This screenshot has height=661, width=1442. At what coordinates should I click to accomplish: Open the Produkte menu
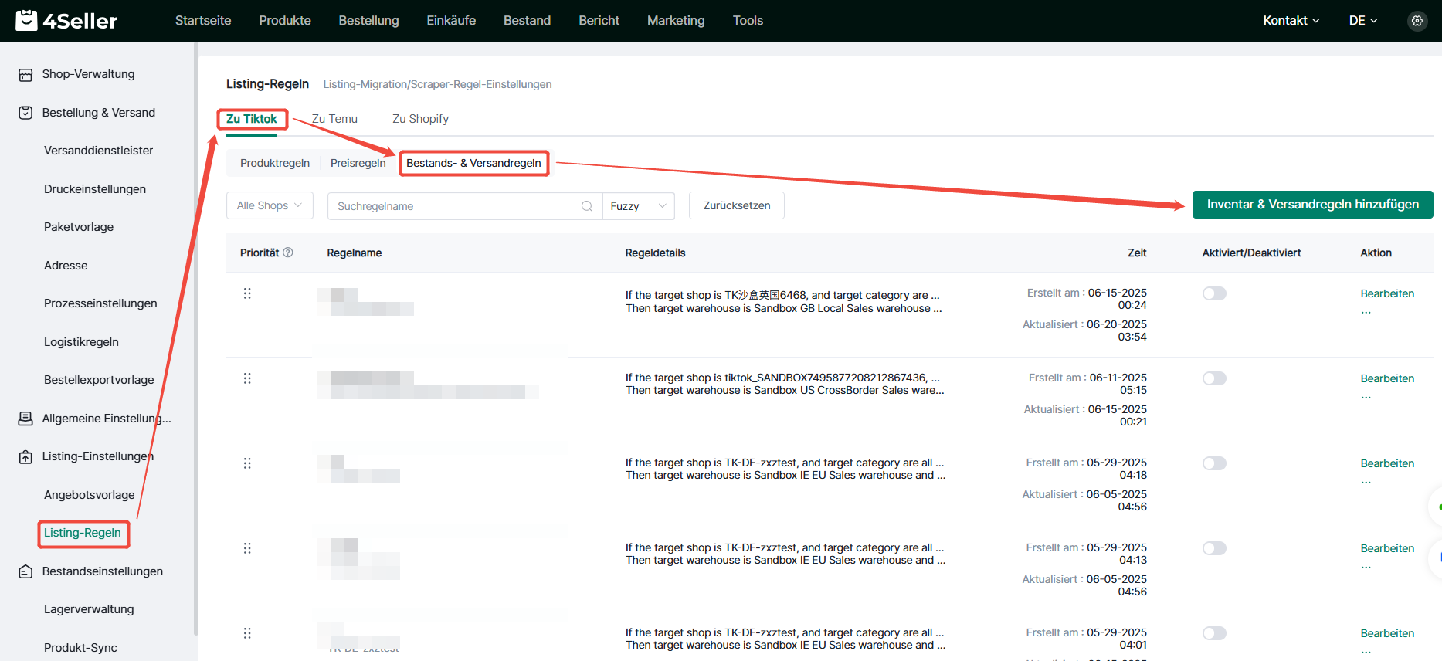coord(285,21)
